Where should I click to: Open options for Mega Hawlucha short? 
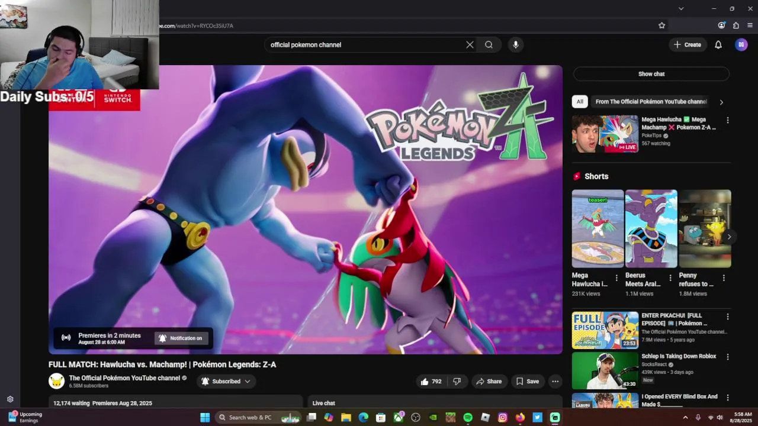point(616,278)
